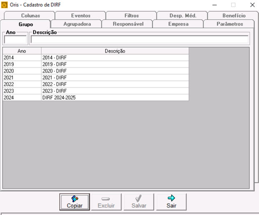Screen dimensions: 259x215
Task: Close the Cadastro de DIRF window
Action: 252,5
